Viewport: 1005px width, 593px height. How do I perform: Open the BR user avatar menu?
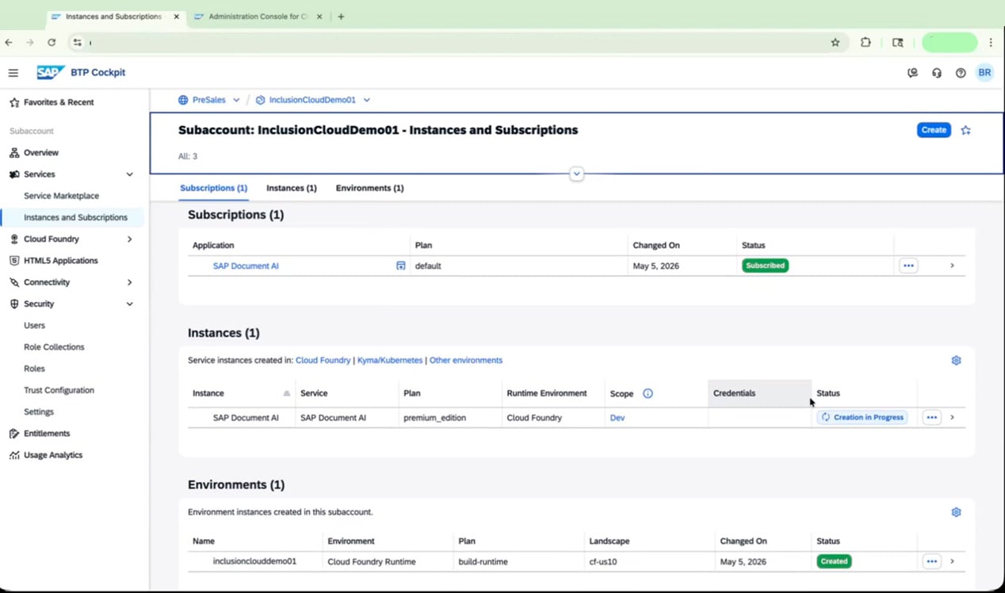coord(984,73)
